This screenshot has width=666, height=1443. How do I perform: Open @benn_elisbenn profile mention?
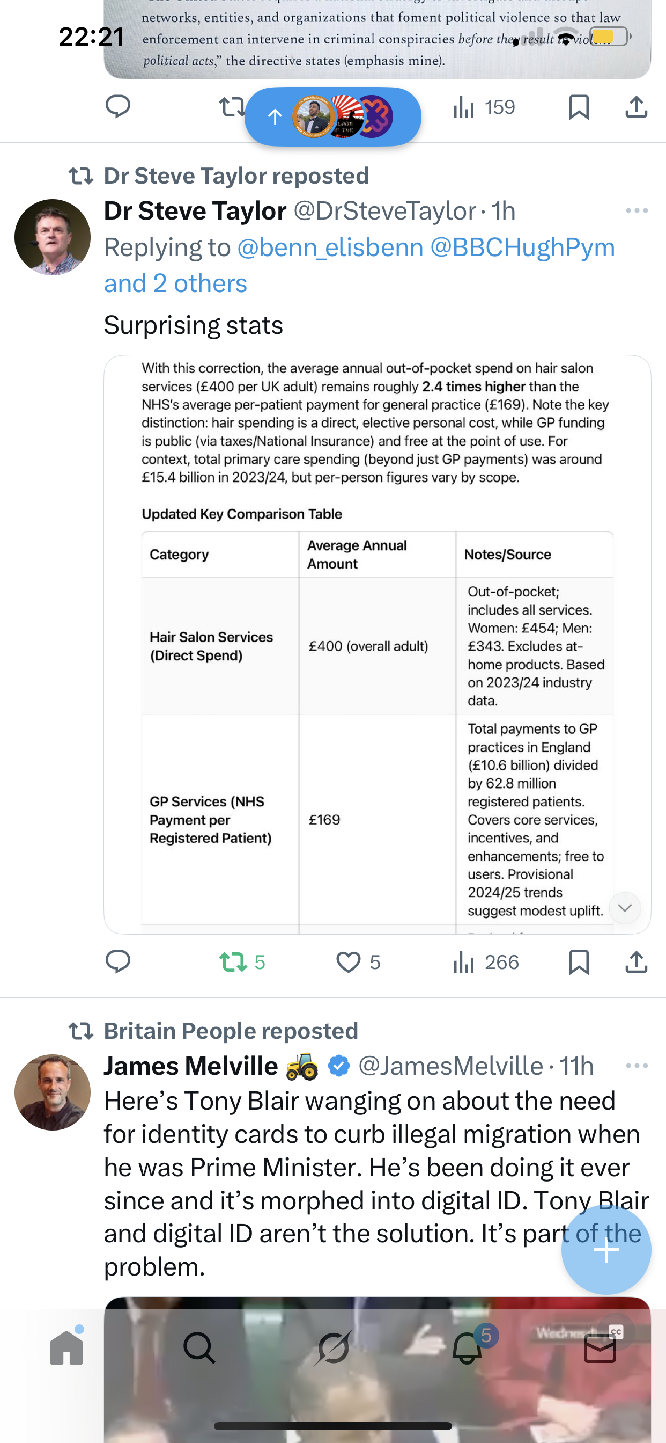330,247
